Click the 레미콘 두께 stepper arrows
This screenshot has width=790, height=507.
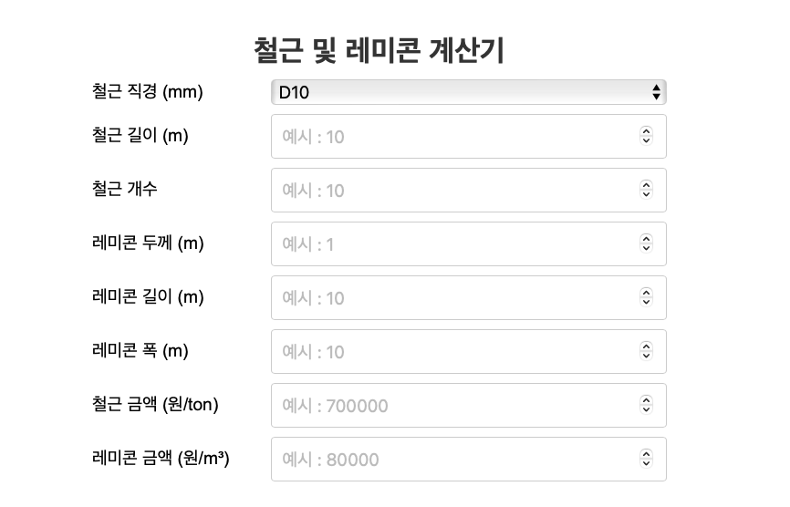click(646, 244)
